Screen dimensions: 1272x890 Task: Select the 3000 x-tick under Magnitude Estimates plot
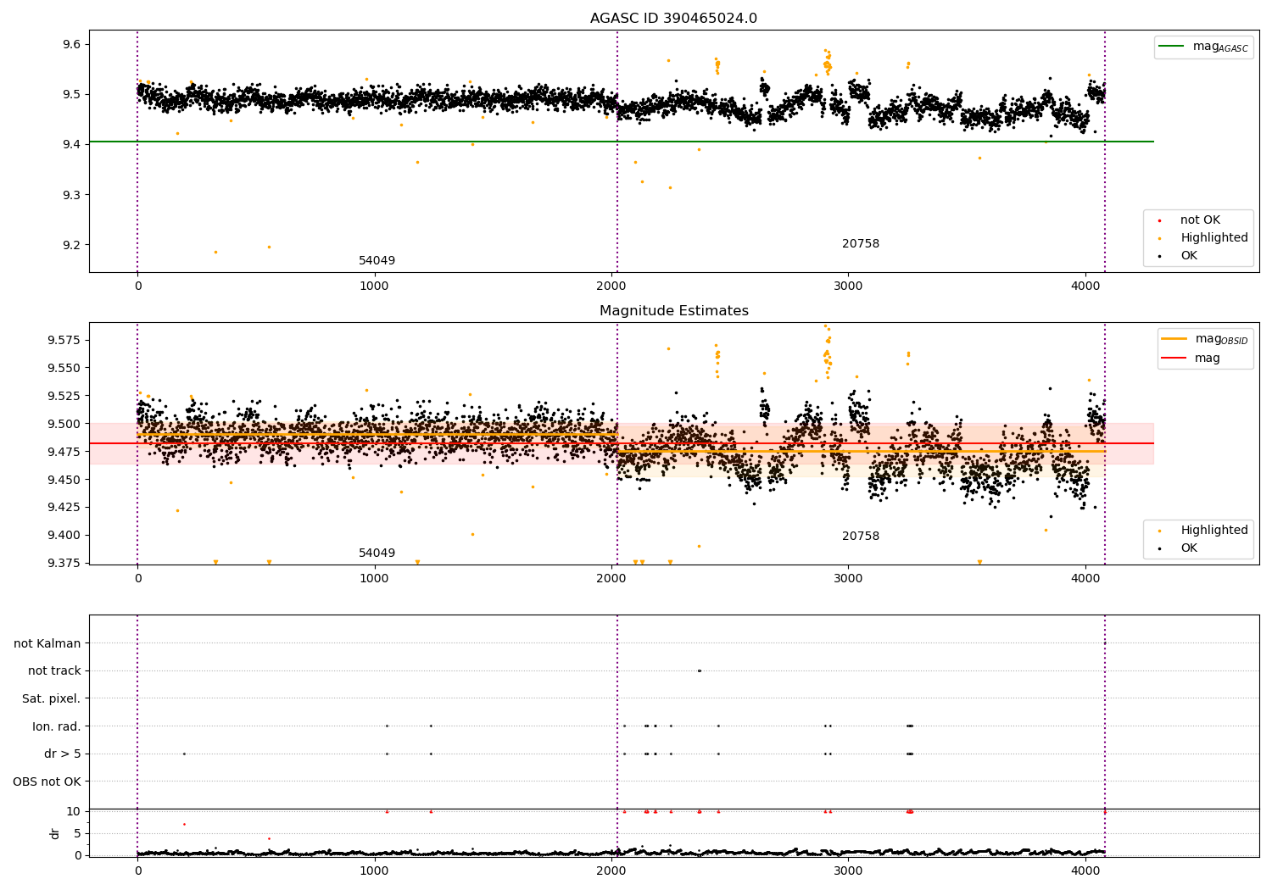pos(849,579)
